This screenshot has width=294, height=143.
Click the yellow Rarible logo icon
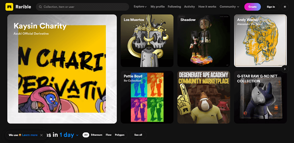point(10,7)
